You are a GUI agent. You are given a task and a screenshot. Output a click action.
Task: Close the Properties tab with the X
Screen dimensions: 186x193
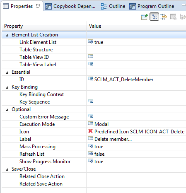point(38,6)
